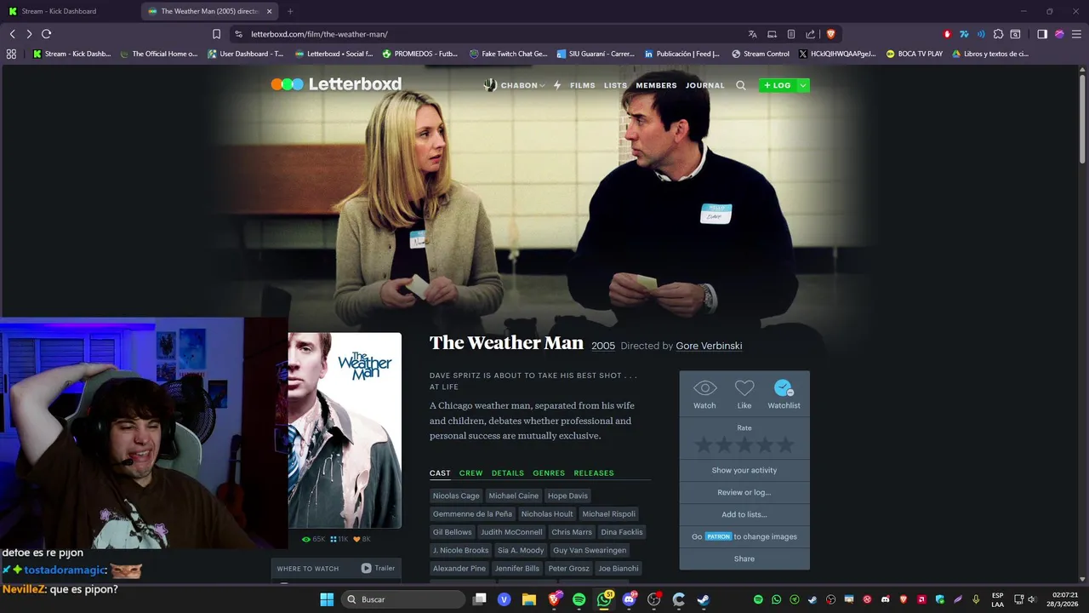1089x613 pixels.
Task: Click the PATRON badge link
Action: point(718,536)
